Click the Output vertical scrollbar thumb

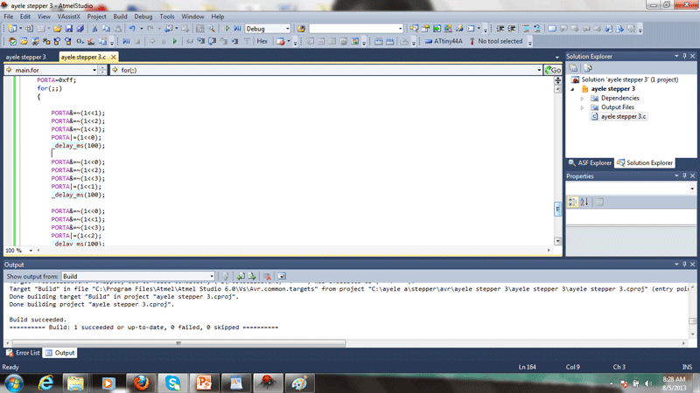pos(692,321)
